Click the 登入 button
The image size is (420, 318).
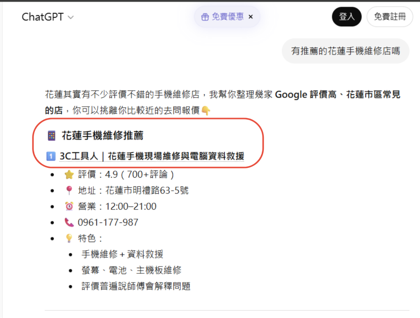click(x=347, y=16)
